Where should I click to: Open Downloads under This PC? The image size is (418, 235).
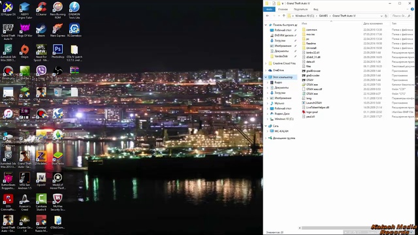point(280,93)
